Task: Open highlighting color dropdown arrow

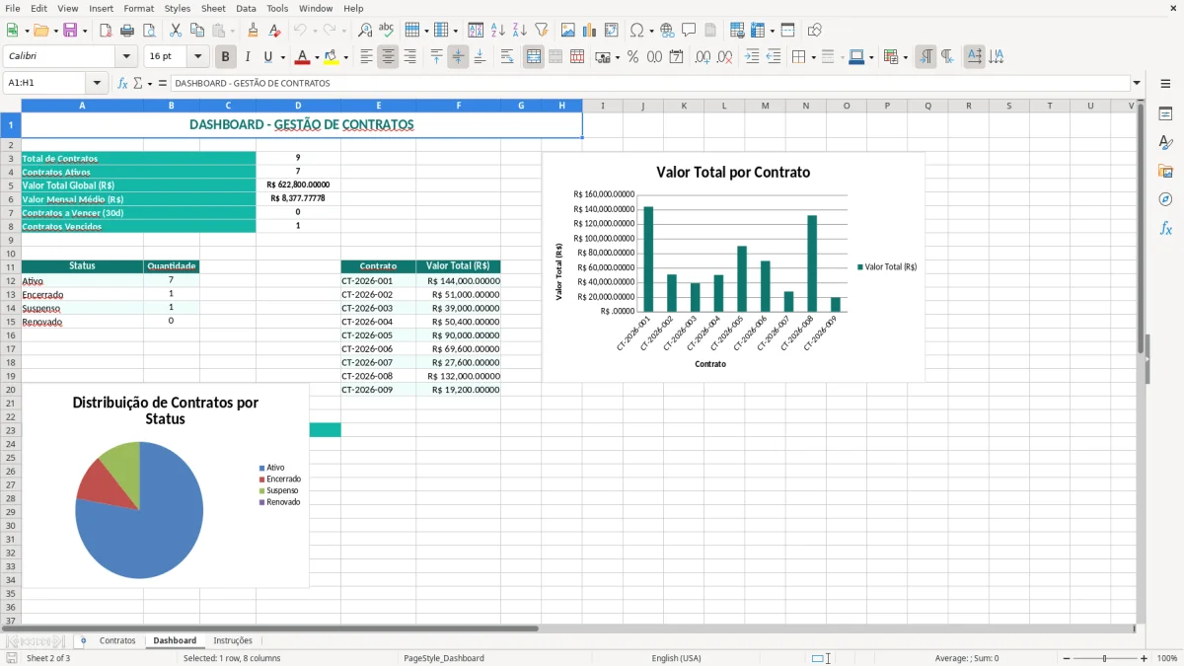Action: (x=345, y=57)
